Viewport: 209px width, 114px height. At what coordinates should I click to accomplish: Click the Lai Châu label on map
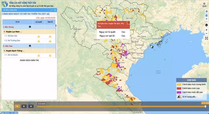point(80,17)
